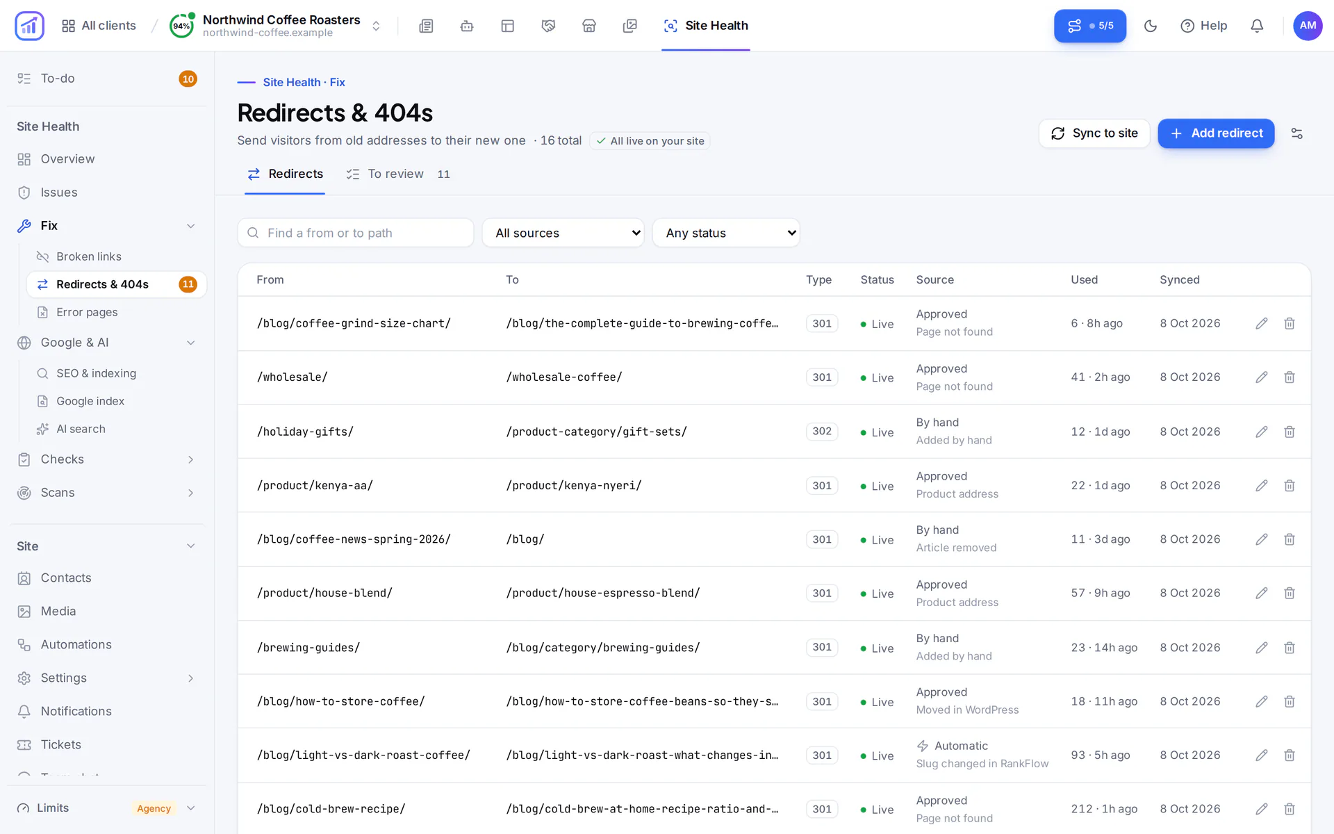Open notifications bell in header
1334x834 pixels.
pos(1257,26)
